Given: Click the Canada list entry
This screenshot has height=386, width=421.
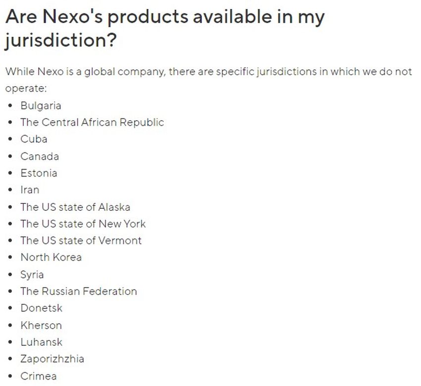Looking at the screenshot, I should pos(40,156).
